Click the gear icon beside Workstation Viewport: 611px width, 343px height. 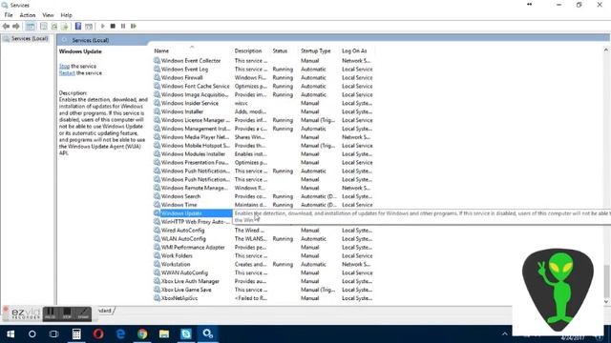click(x=157, y=264)
